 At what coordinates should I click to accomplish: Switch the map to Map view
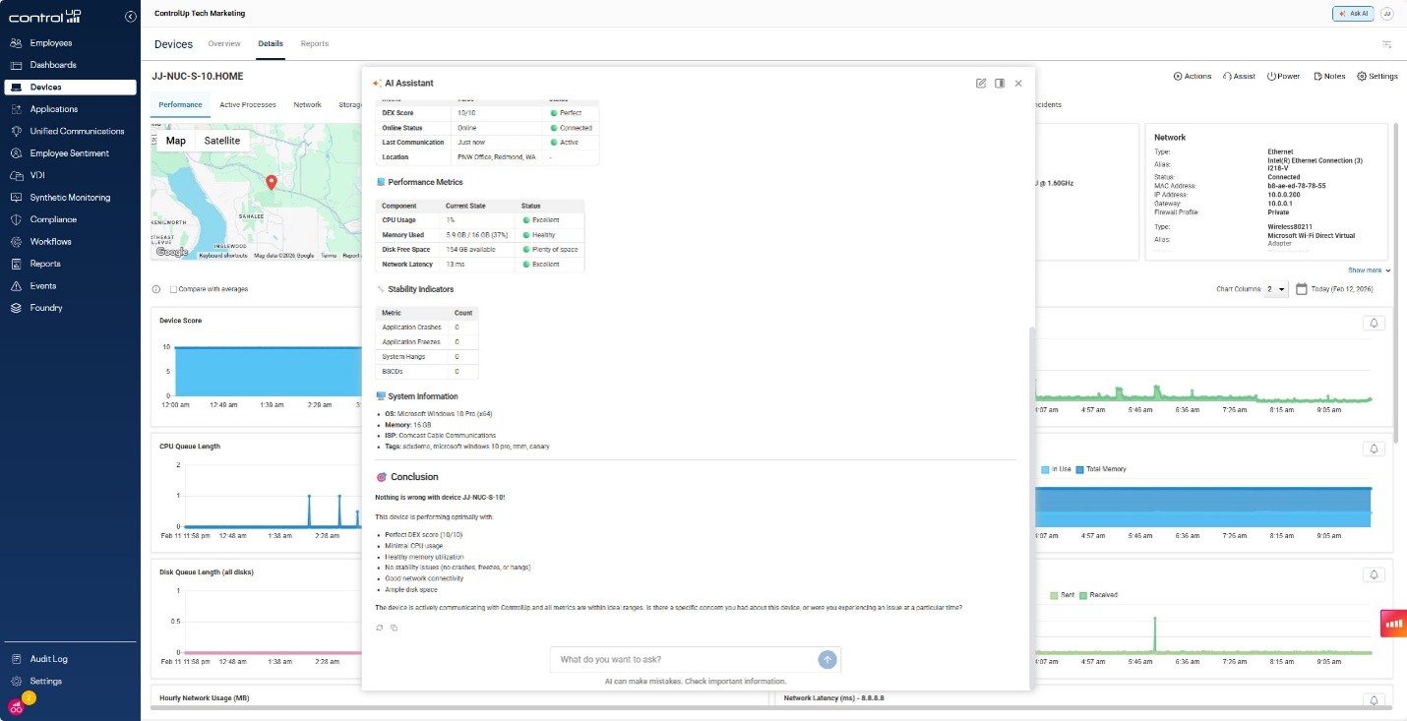click(x=176, y=141)
